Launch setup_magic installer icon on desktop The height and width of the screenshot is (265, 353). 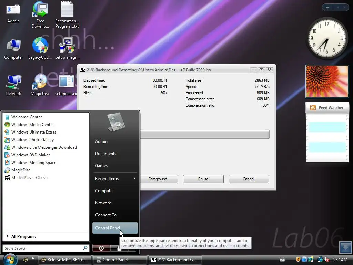67,49
